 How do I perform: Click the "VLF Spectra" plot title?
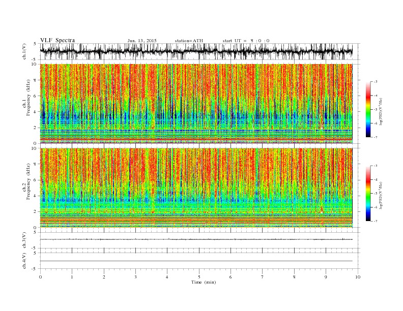[57, 40]
